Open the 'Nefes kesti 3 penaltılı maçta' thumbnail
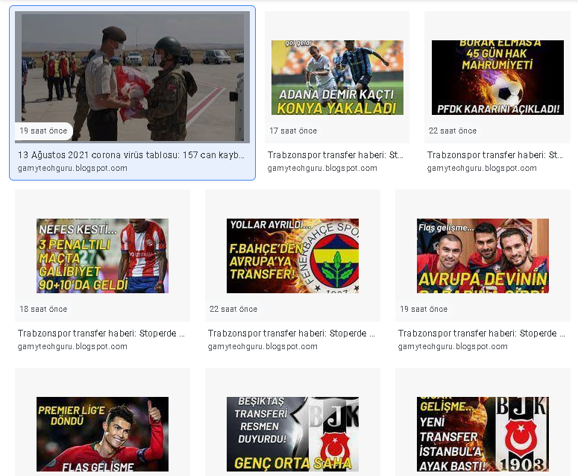The height and width of the screenshot is (476, 578). pyautogui.click(x=102, y=256)
